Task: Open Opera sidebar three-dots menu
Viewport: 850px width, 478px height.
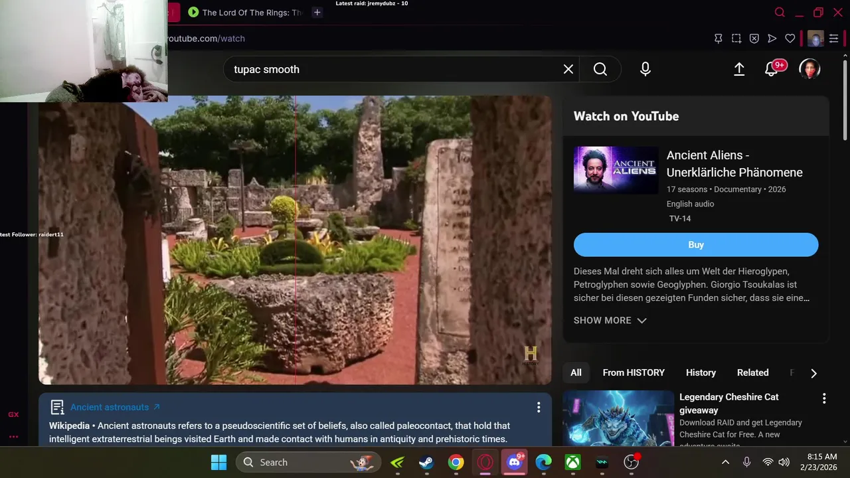Action: coord(13,436)
